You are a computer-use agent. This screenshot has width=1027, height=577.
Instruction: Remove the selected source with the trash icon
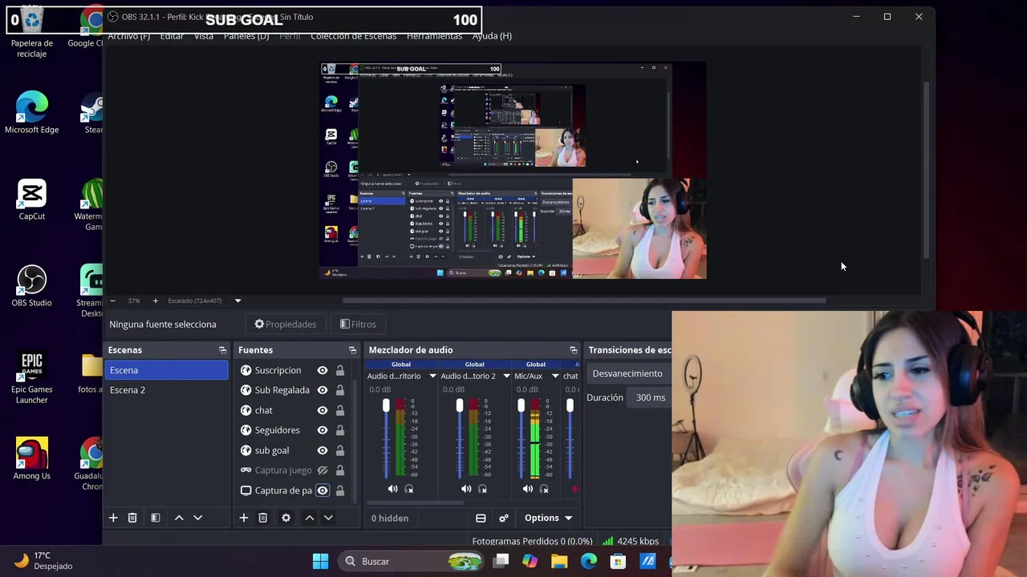(262, 518)
